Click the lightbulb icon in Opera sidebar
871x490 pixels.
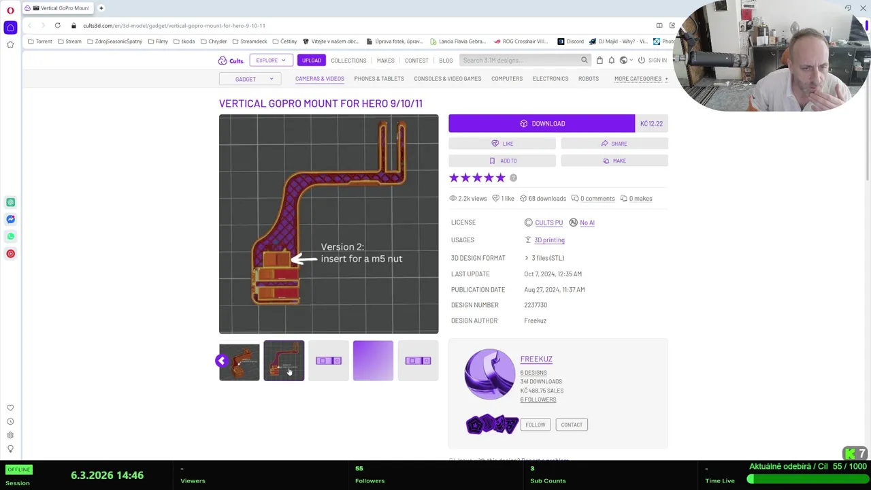(x=10, y=448)
